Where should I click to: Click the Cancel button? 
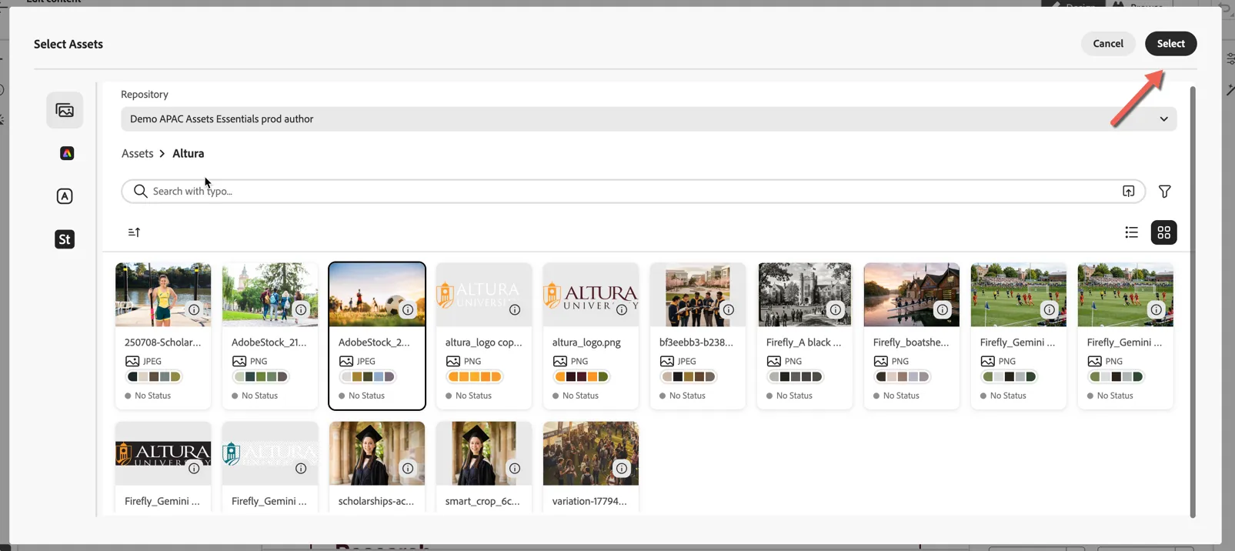[1108, 44]
